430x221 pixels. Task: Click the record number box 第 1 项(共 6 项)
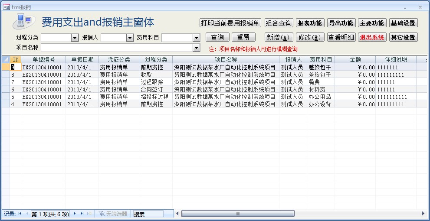pos(50,214)
